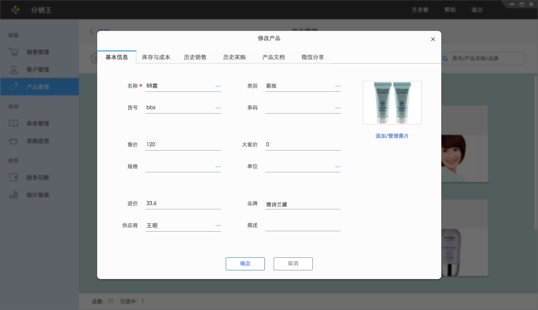The height and width of the screenshot is (310, 538).
Task: Click the 品牌 brand input field
Action: [x=303, y=204]
